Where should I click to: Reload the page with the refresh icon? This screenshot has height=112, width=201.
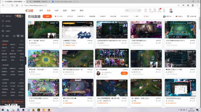tap(12, 5)
